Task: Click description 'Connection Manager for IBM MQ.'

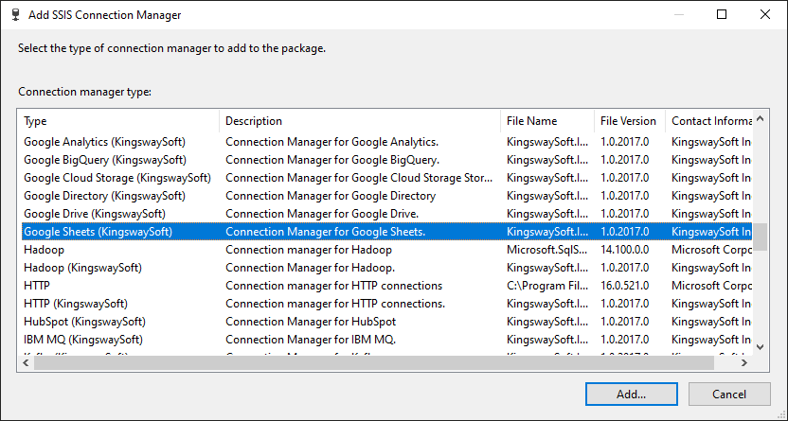Action: pyautogui.click(x=311, y=340)
